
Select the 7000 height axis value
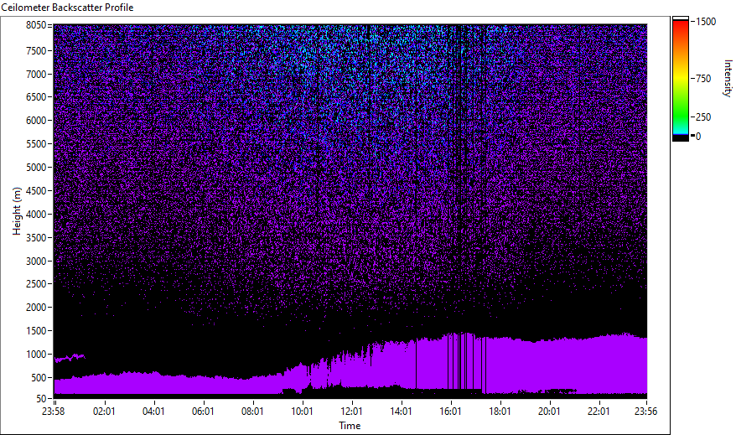click(36, 74)
